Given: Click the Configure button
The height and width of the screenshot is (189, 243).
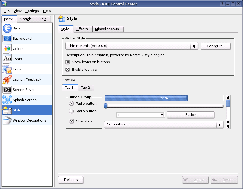Looking at the screenshot, I should (216, 46).
